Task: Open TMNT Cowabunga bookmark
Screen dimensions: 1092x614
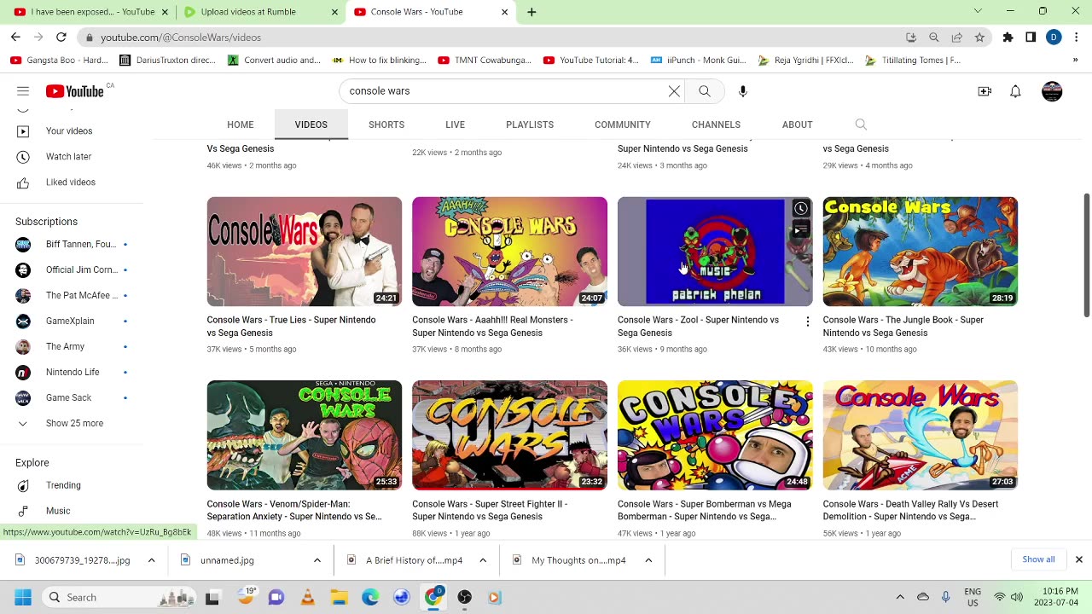Action: (x=485, y=61)
